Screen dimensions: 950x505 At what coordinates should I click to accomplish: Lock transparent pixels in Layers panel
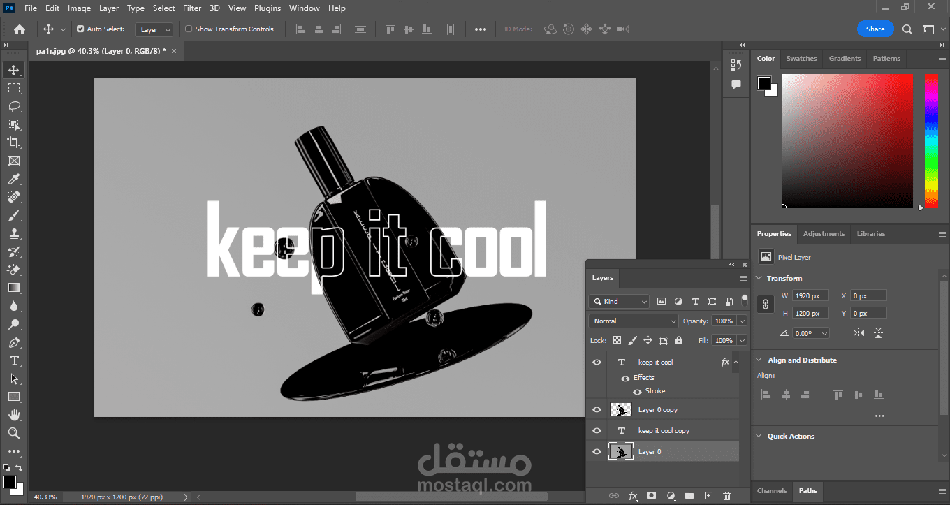(617, 340)
